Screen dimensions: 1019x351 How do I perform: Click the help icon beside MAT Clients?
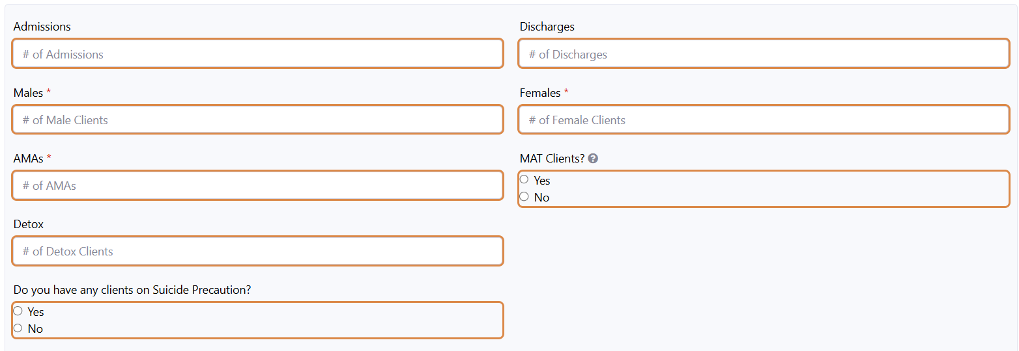[593, 159]
